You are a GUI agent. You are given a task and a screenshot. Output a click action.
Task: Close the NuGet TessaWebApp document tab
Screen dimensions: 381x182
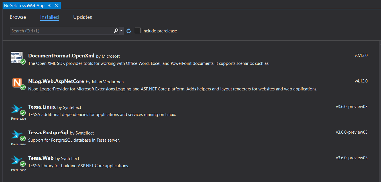[x=57, y=5]
